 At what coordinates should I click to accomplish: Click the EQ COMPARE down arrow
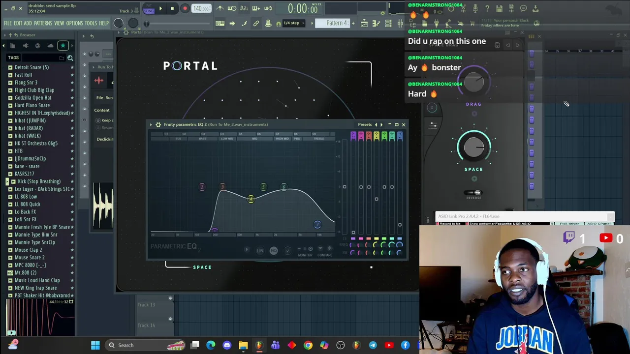coord(320,249)
